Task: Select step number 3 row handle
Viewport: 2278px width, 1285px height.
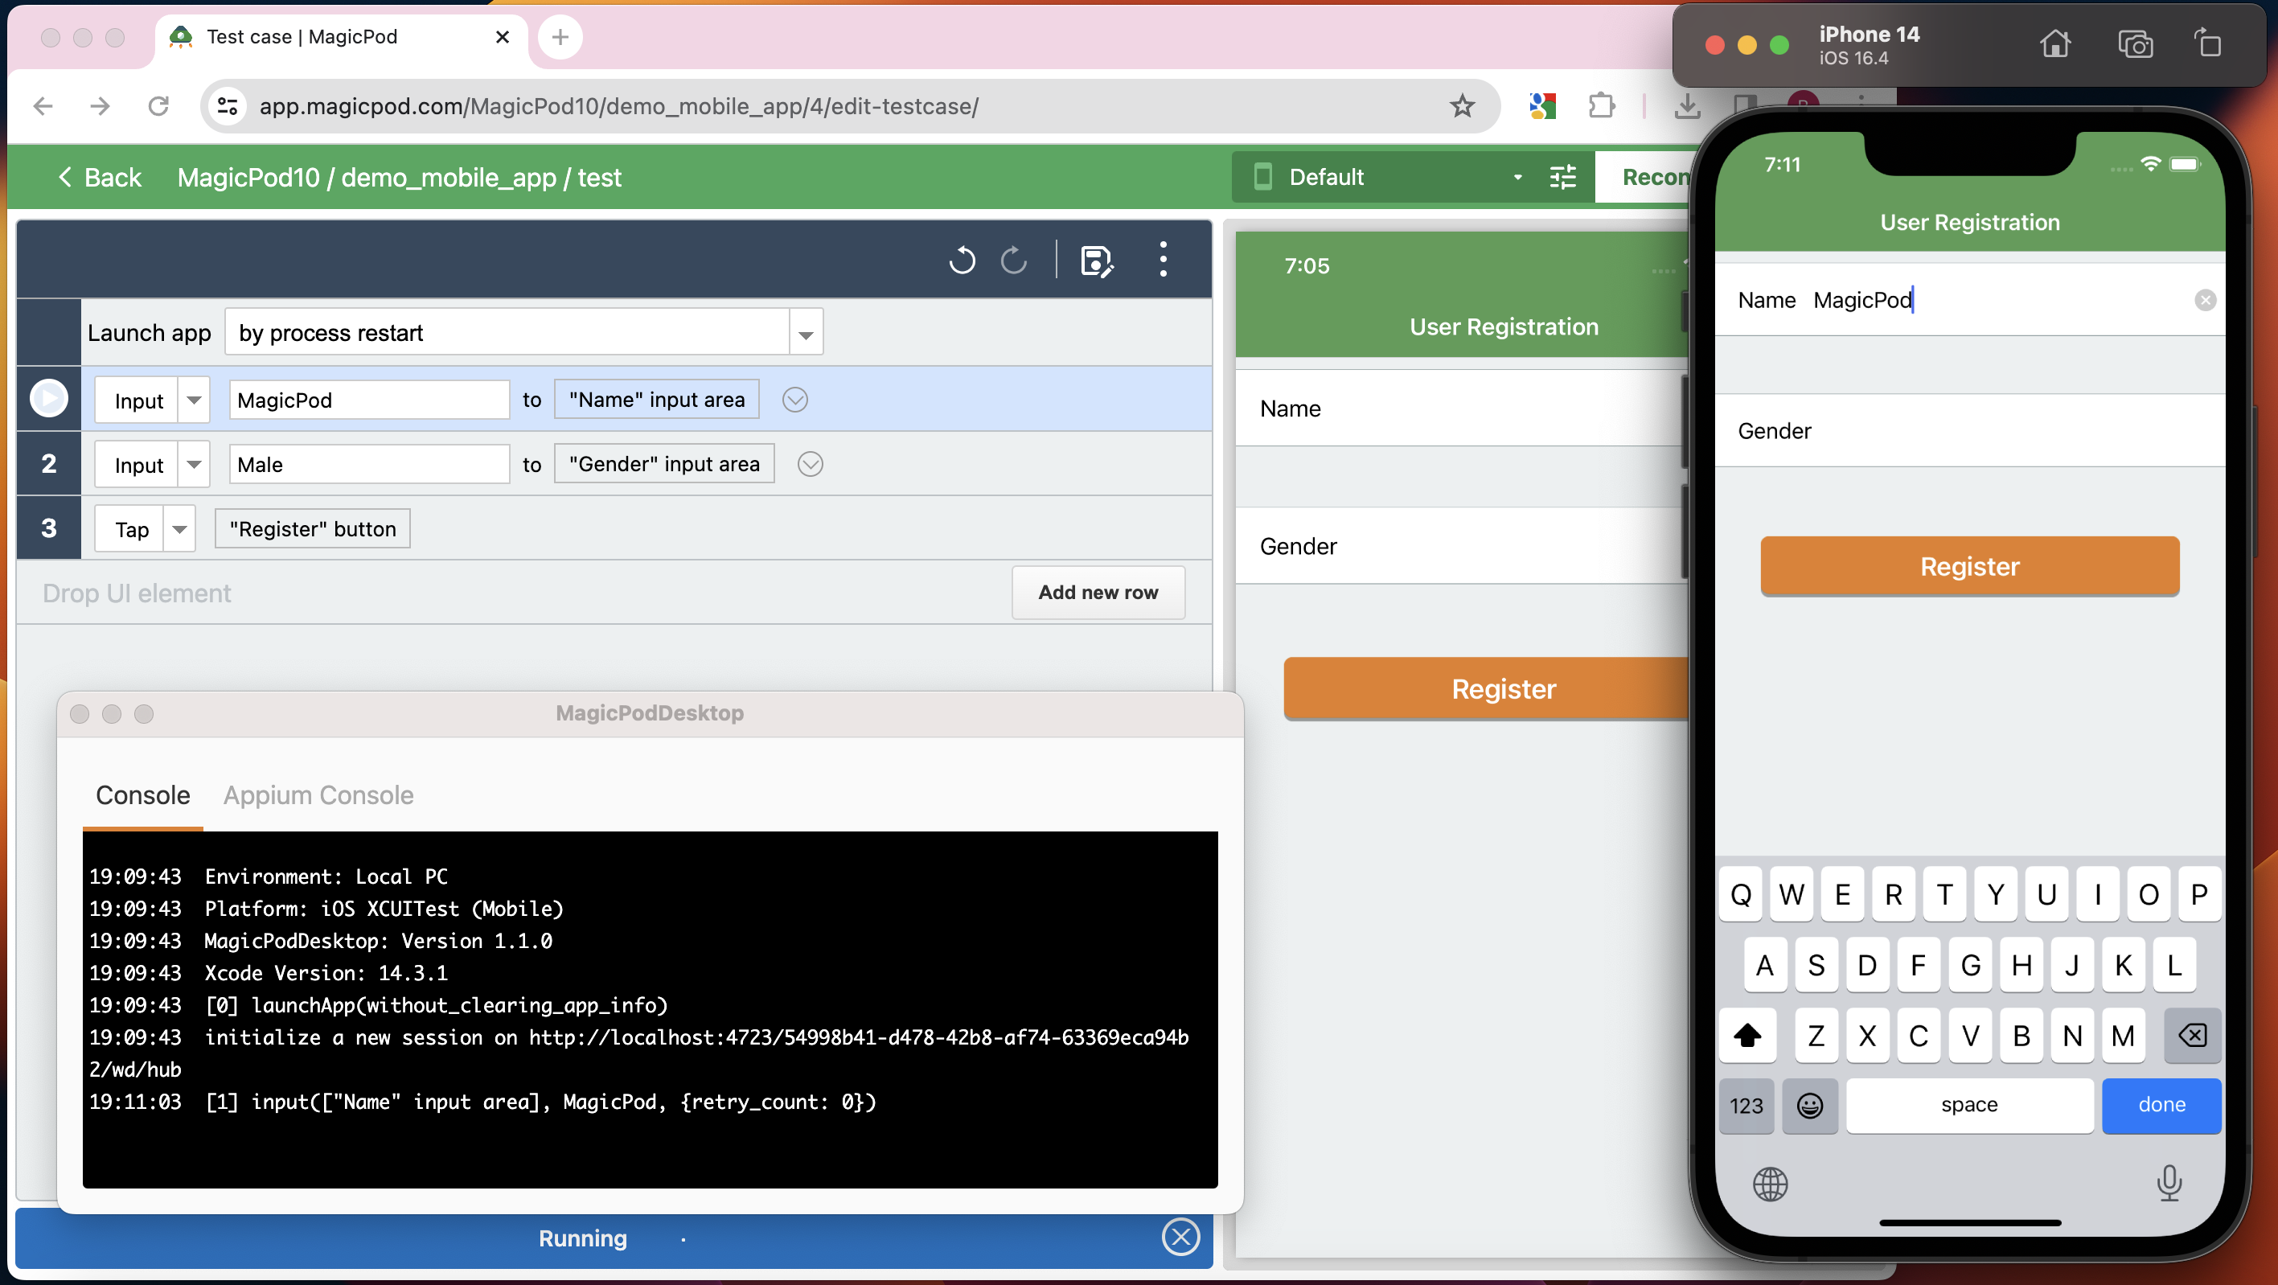Action: (x=48, y=529)
